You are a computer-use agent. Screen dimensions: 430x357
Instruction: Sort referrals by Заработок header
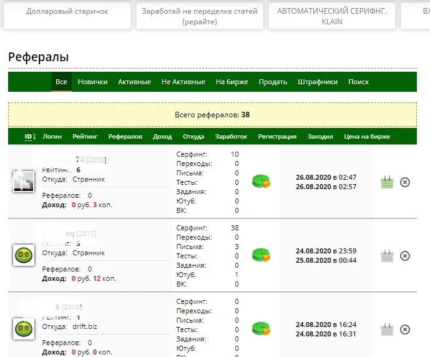[231, 137]
